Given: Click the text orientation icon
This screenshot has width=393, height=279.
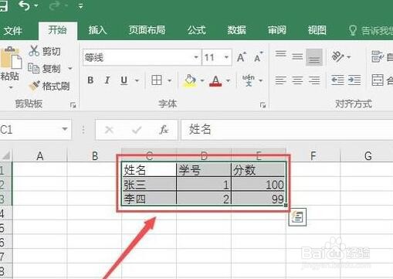Looking at the screenshot, I should [337, 56].
